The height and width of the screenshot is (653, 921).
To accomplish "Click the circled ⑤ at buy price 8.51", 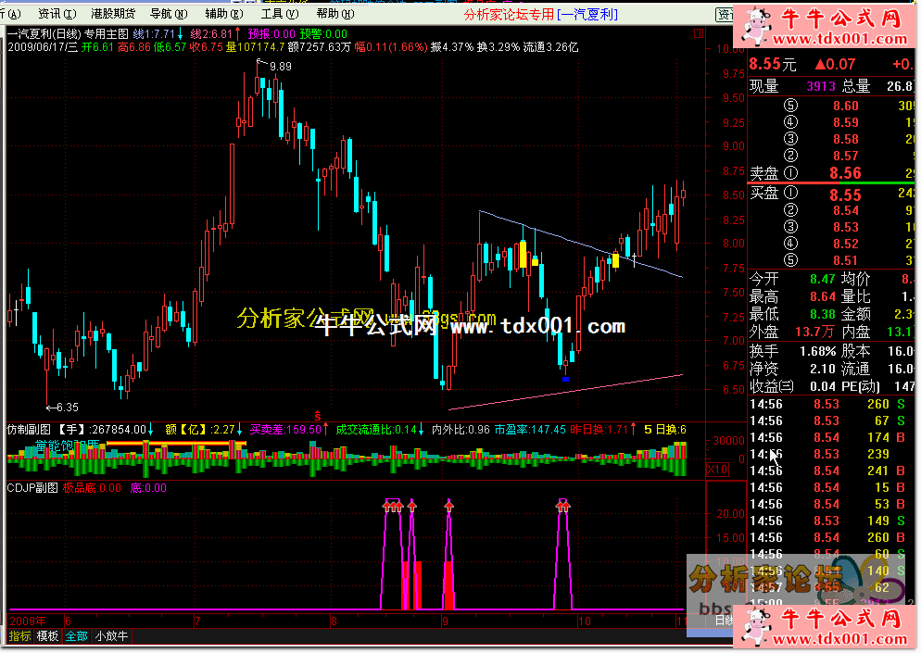I will tap(790, 260).
